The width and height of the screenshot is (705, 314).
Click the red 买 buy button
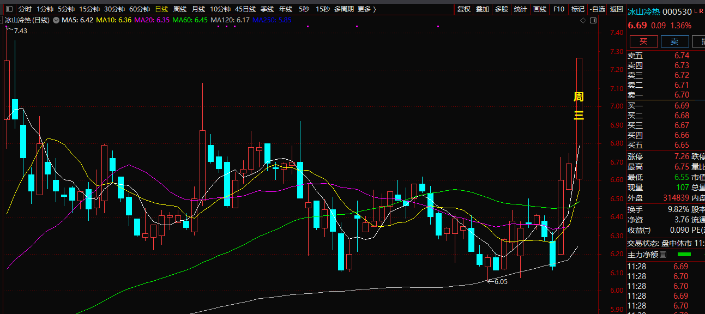(643, 41)
